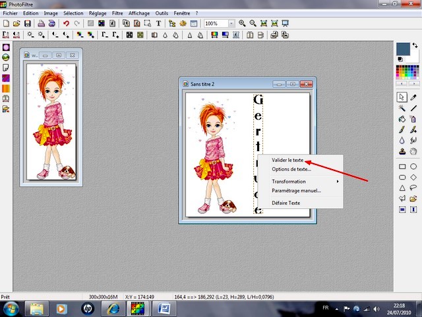422x317 pixels.
Task: Open the Image menu
Action: [51, 13]
